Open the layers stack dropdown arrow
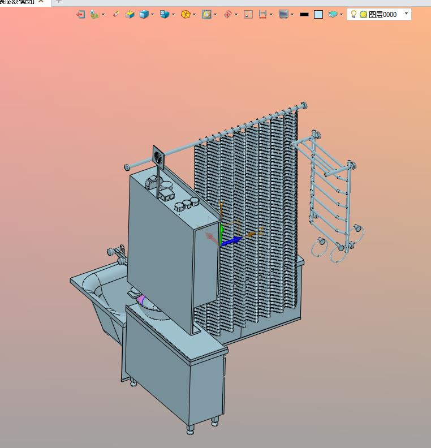Screen dimensions: 431x448 coord(341,14)
